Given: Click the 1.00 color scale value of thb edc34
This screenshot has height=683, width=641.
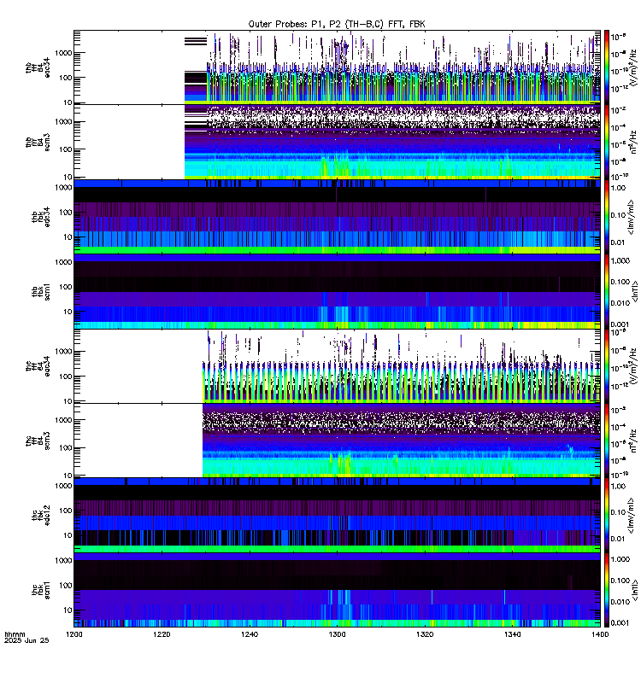Looking at the screenshot, I should (x=618, y=188).
